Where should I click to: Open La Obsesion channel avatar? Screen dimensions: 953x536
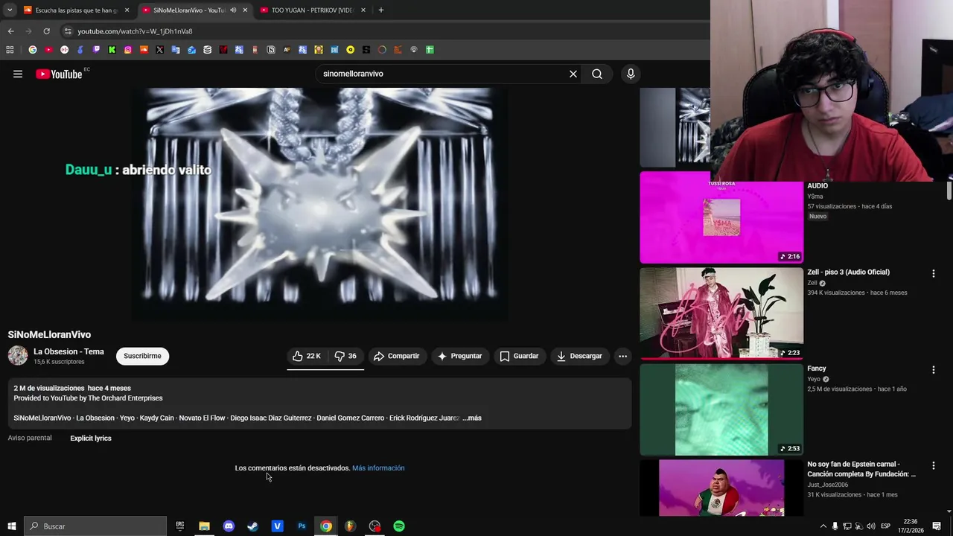click(x=18, y=356)
